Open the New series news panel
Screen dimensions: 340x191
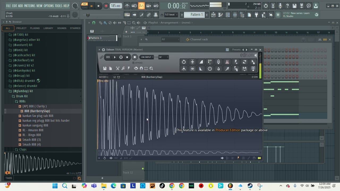coord(300,15)
